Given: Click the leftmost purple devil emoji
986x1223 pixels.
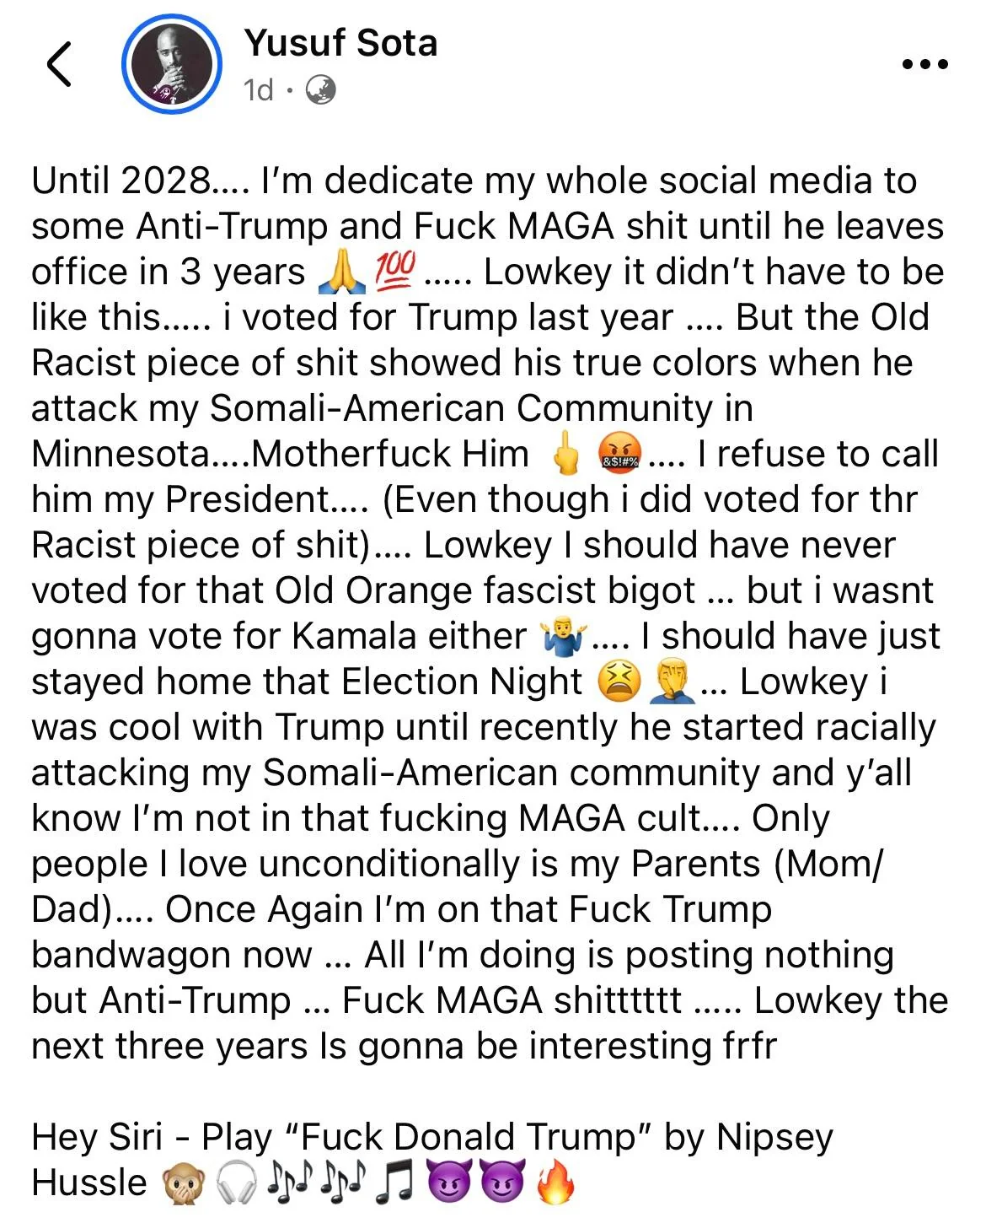Looking at the screenshot, I should (x=450, y=1183).
